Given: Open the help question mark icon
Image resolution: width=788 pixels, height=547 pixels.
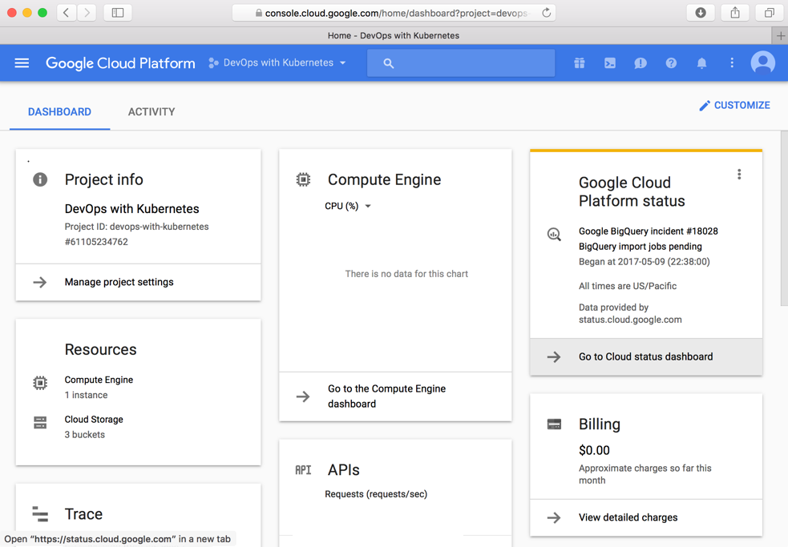Looking at the screenshot, I should pyautogui.click(x=671, y=62).
